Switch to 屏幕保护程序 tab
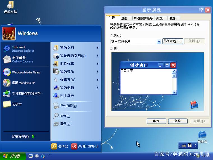The image size is (213, 160). 143,18
